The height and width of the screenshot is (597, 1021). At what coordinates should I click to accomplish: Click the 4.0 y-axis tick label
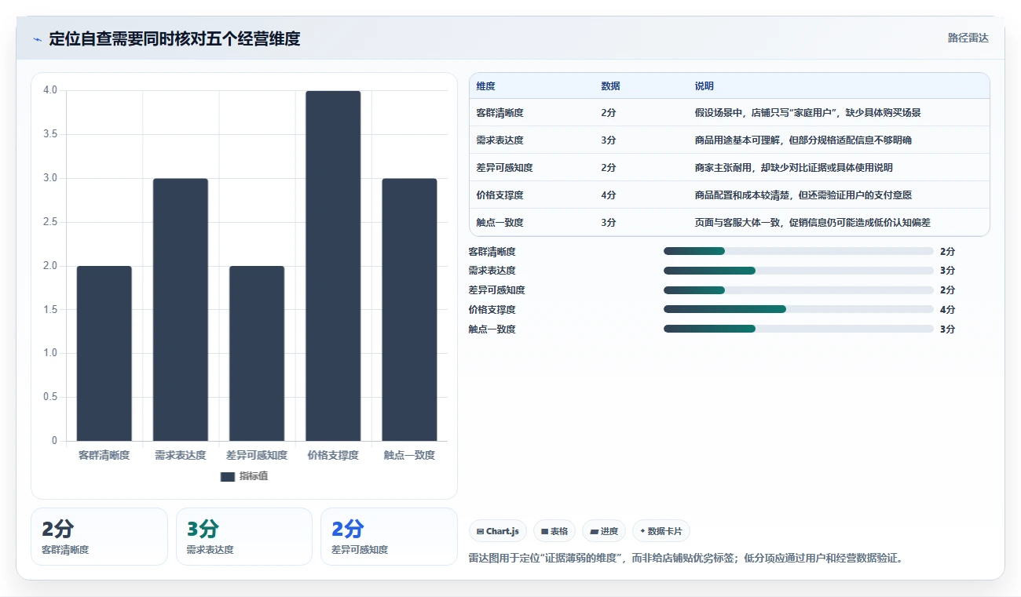(50, 90)
